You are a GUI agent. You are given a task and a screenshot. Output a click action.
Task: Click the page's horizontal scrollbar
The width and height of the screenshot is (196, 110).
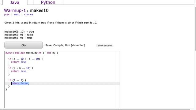tap(95, 109)
